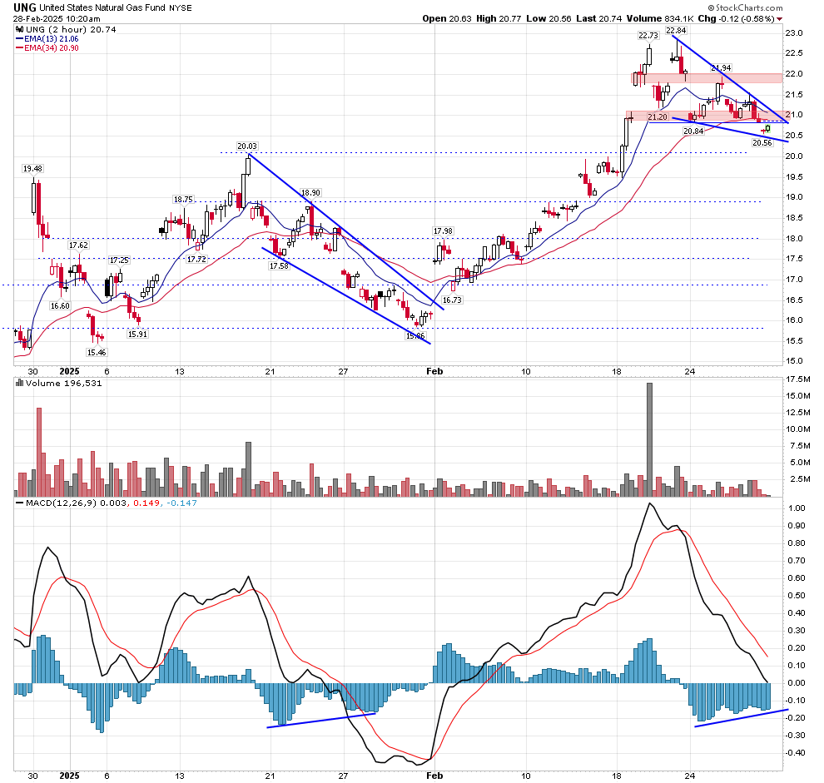Click the 28-Feb-2025 10:20am timestamp
The width and height of the screenshot is (824, 783).
click(57, 18)
